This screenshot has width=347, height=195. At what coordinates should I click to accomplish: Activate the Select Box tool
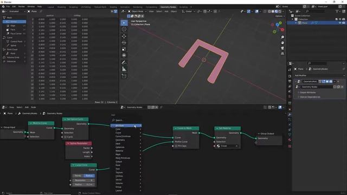[x=124, y=23]
